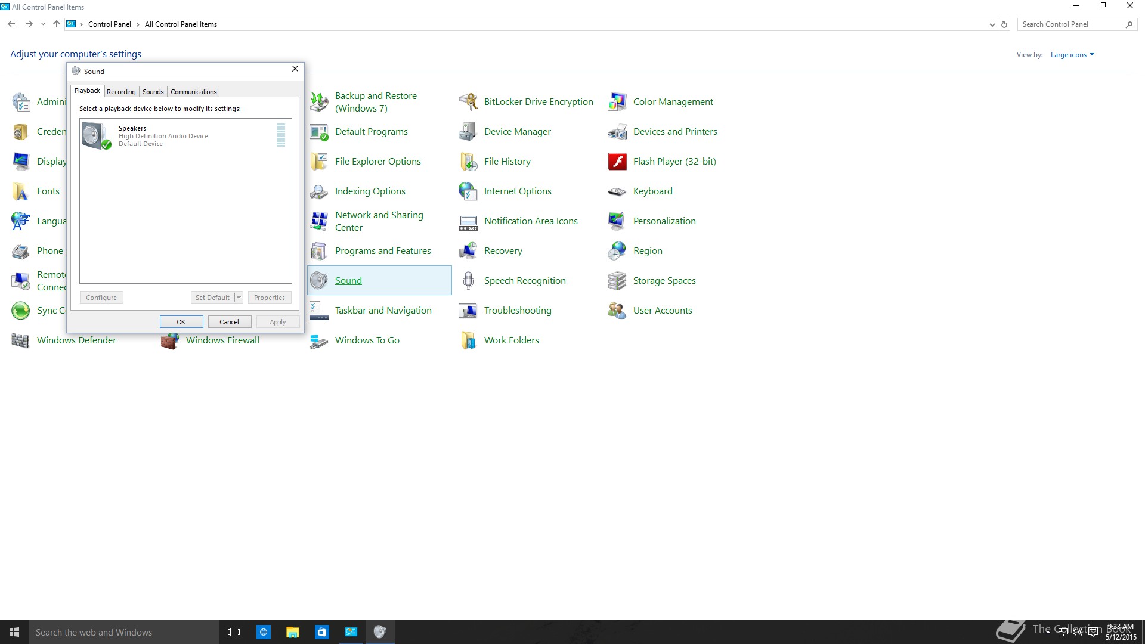Click the Troubleshooting icon
Viewport: 1145px width, 644px height.
click(468, 311)
